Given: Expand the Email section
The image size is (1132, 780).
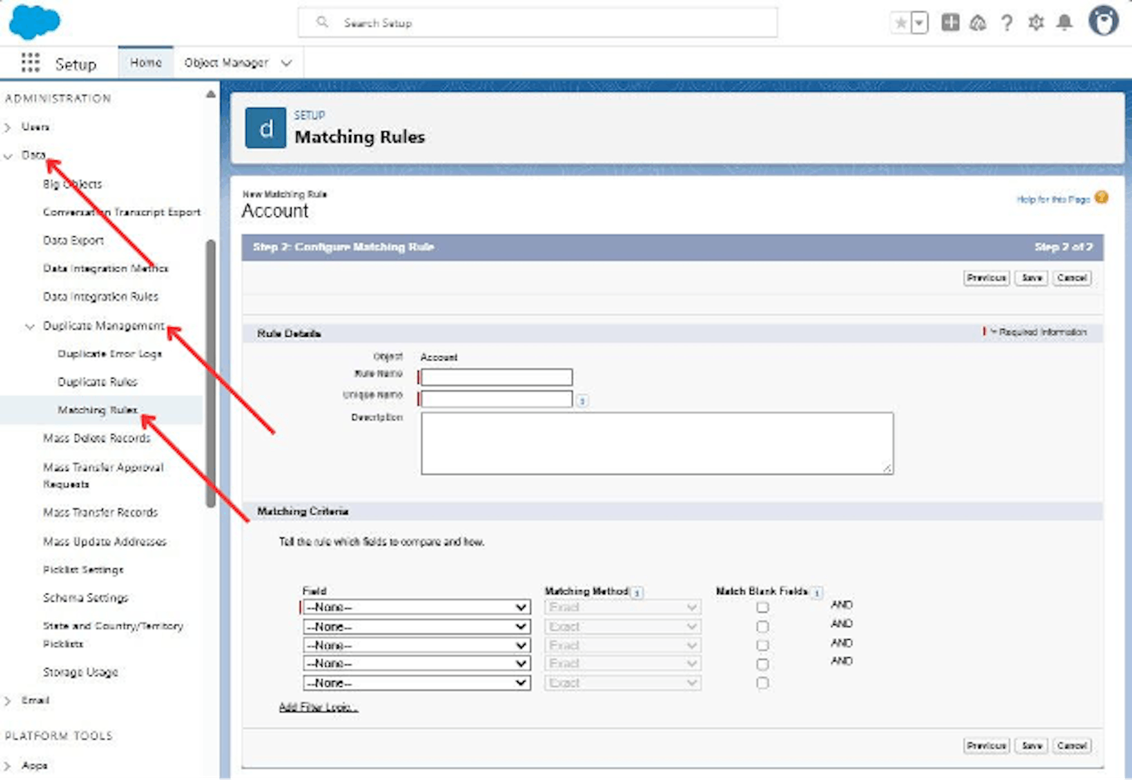Looking at the screenshot, I should click(x=8, y=700).
